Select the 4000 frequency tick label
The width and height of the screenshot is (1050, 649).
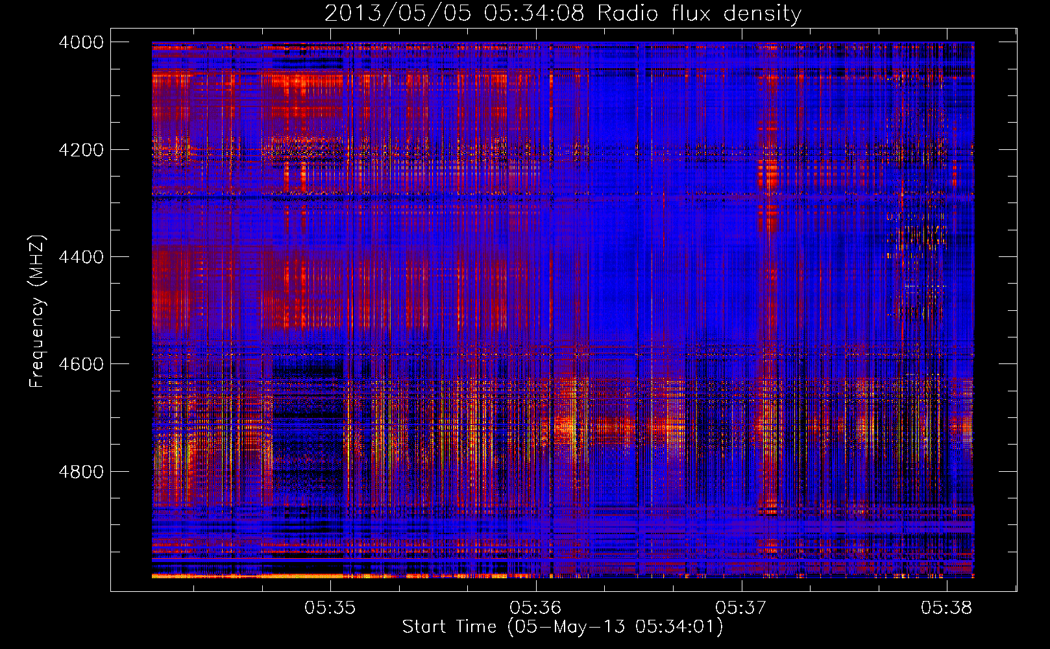coord(81,42)
